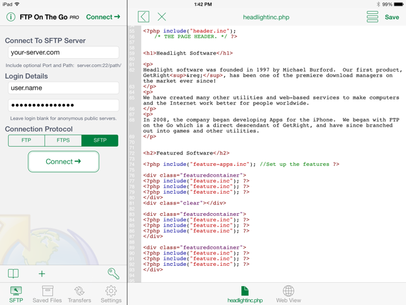Select the SFTP protocol option
This screenshot has height=305, width=406.
(100, 140)
